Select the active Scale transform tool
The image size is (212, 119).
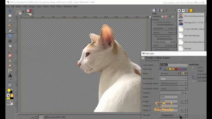click(x=10, y=36)
